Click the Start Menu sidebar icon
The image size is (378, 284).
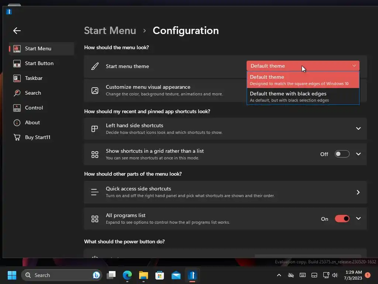tap(17, 48)
